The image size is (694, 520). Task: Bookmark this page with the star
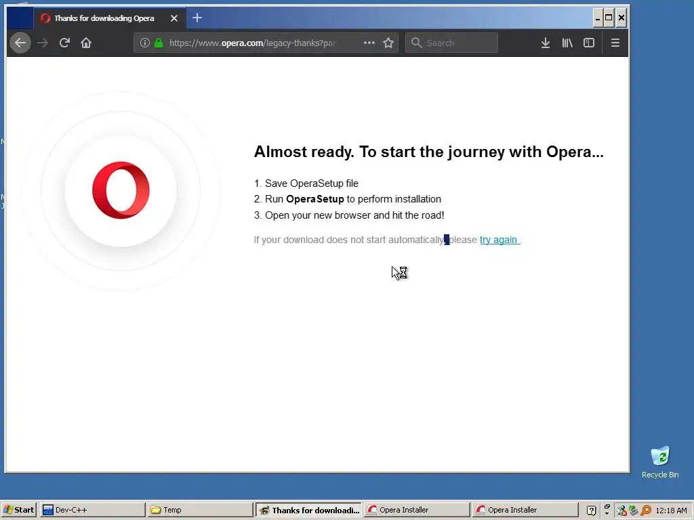[388, 43]
